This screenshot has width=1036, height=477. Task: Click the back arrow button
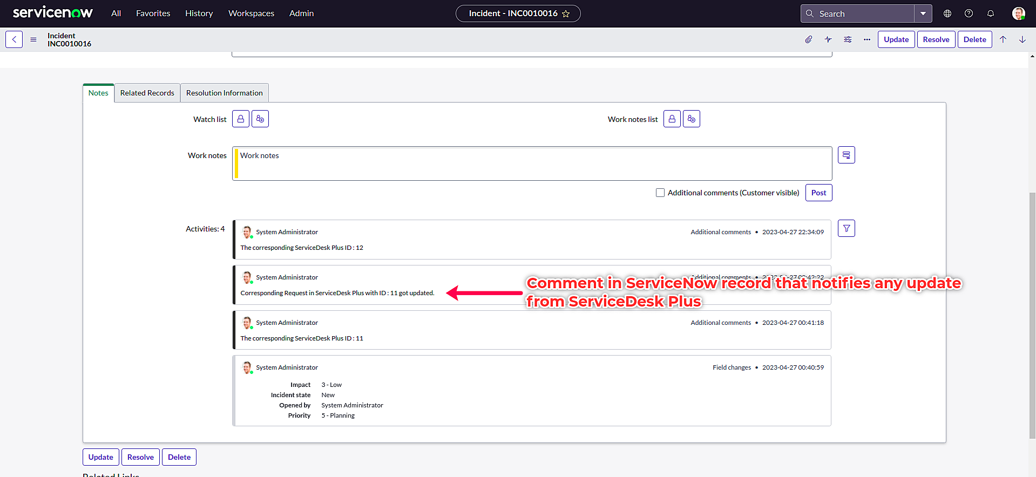14,39
